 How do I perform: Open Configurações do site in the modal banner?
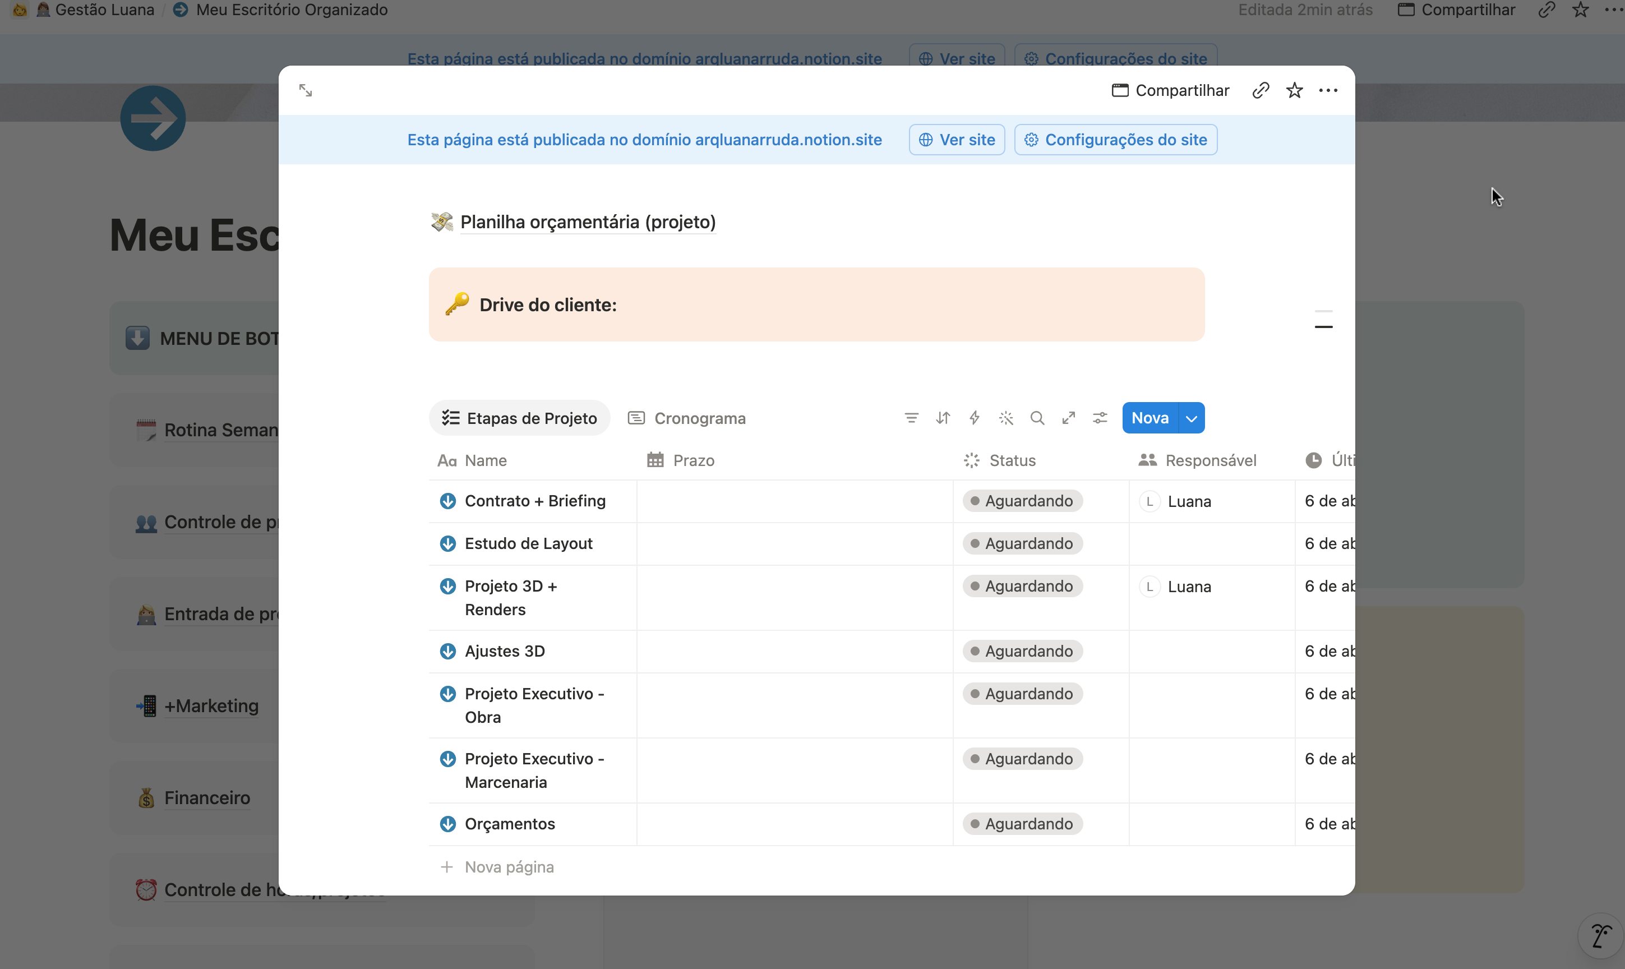tap(1116, 140)
